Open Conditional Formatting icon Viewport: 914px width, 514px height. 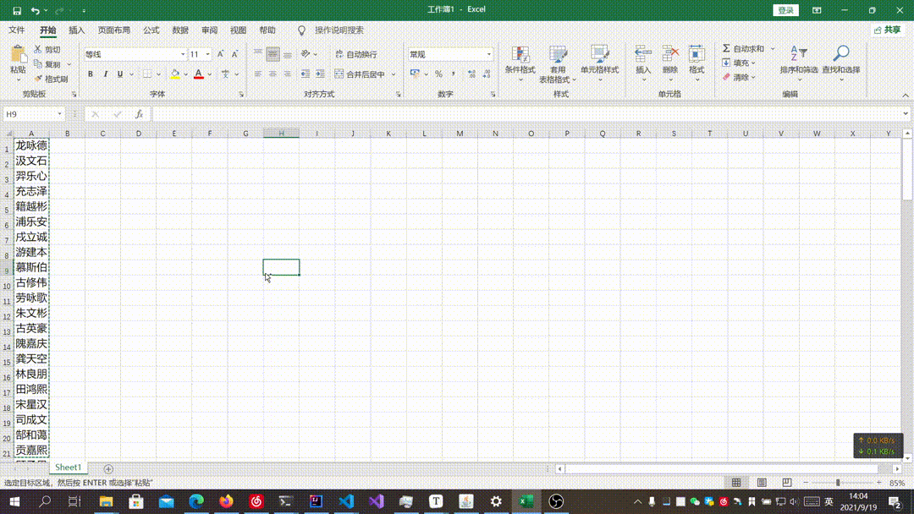coord(520,55)
